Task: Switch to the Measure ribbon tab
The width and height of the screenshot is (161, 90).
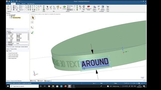Action: click(x=23, y=4)
